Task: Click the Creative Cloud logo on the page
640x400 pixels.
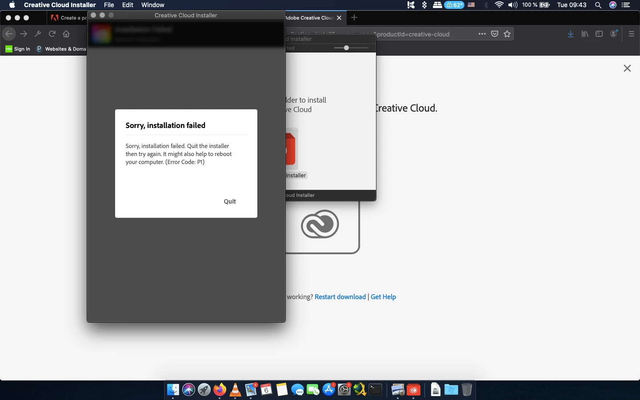Action: click(x=320, y=224)
